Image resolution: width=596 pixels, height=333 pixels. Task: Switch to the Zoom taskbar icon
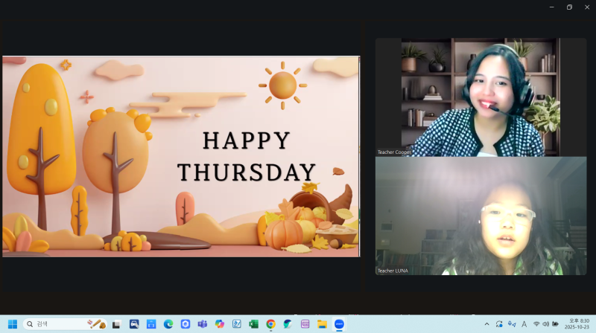[x=339, y=324]
